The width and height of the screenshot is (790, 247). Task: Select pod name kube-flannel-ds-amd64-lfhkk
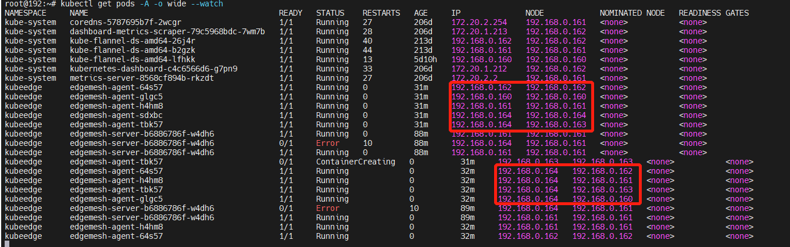(x=133, y=59)
